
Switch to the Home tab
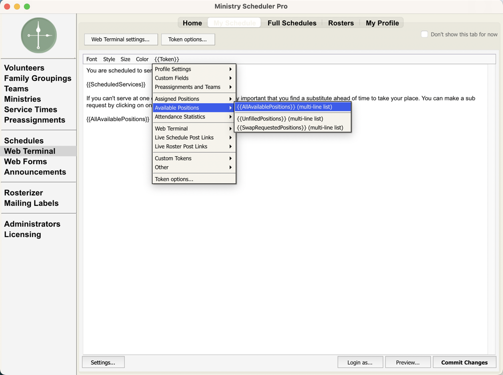pyautogui.click(x=193, y=23)
